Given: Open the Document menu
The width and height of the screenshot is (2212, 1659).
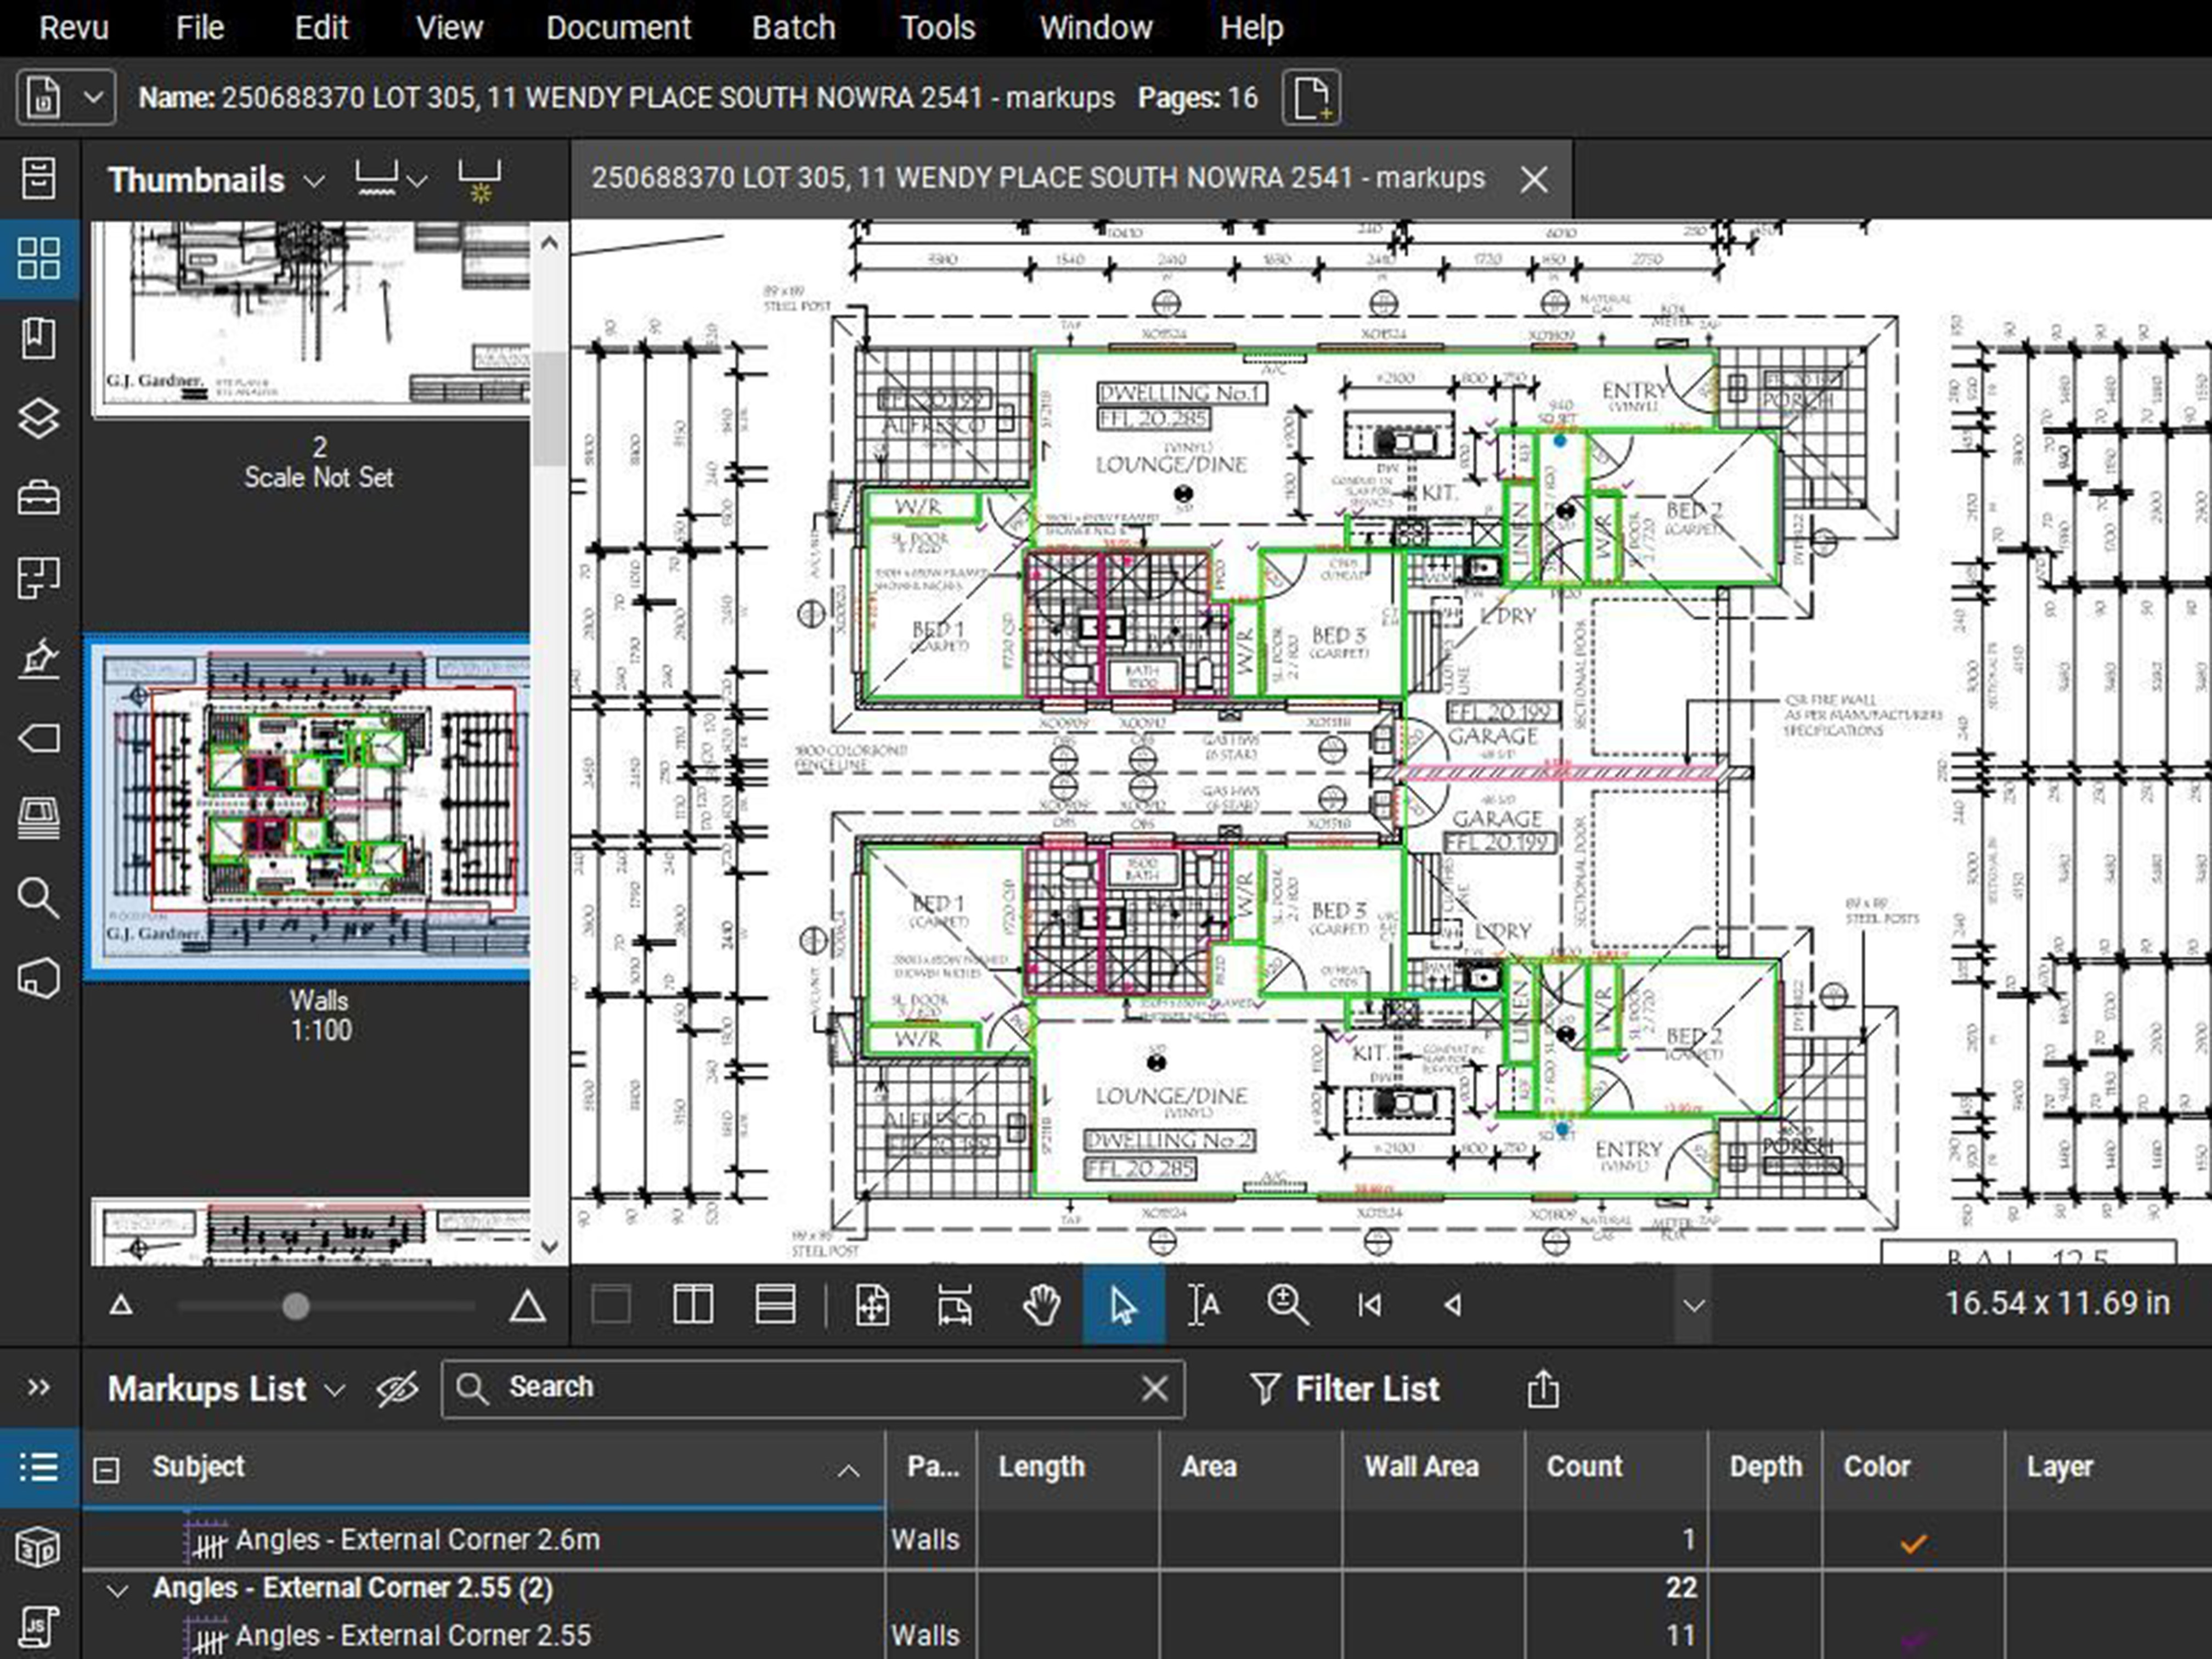Looking at the screenshot, I should coord(618,27).
